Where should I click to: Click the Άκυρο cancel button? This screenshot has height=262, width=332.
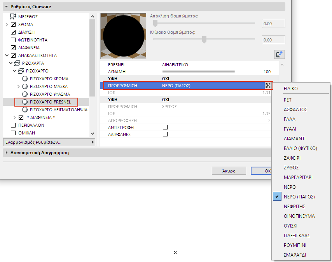(x=229, y=171)
